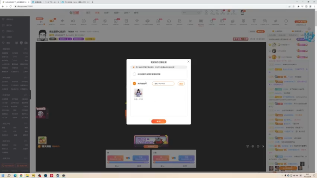Select the added manager avatar thumbnail
This screenshot has width=317, height=178.
138,93
